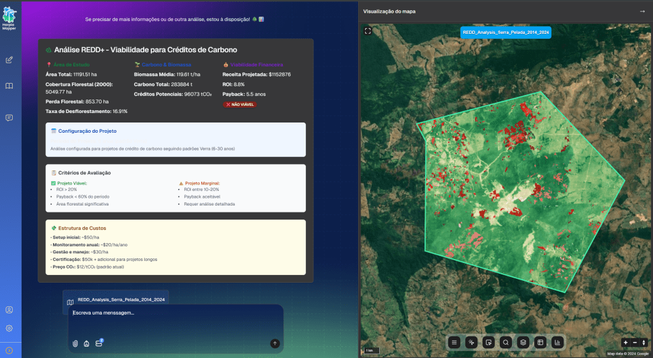Open the layers panel in the map toolbar

[523, 342]
